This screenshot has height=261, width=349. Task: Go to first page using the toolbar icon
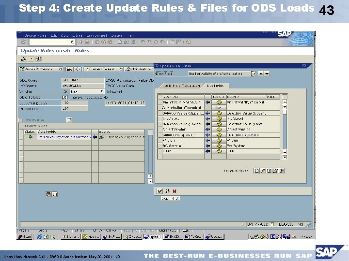tap(143, 42)
